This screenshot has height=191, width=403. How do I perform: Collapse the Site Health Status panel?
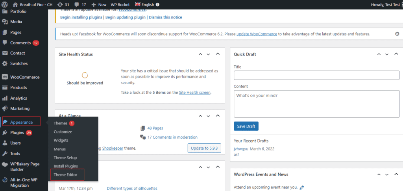[x=217, y=54]
